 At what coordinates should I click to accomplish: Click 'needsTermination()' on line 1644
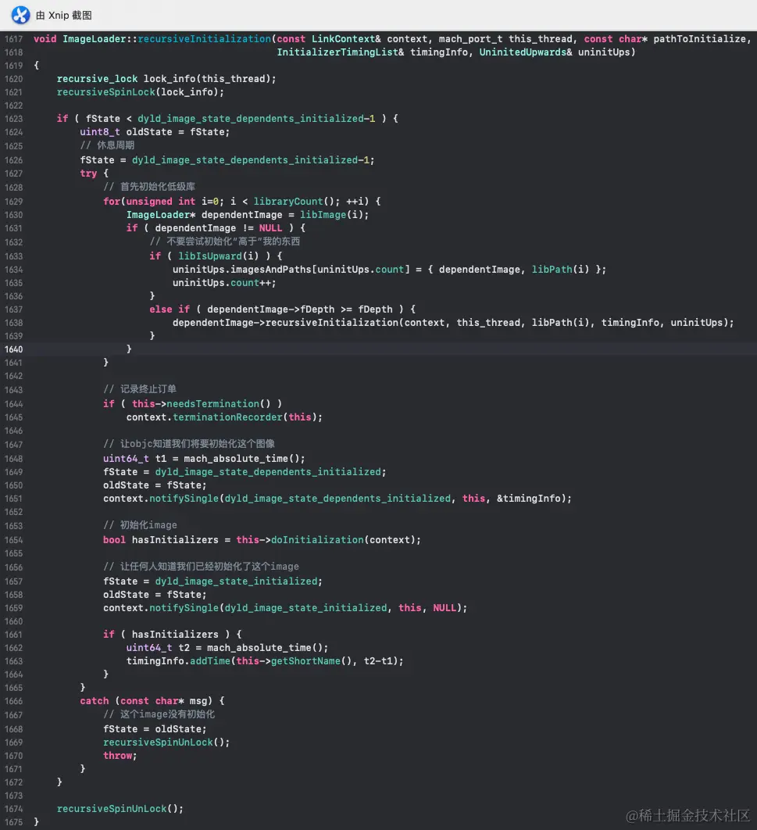point(219,404)
